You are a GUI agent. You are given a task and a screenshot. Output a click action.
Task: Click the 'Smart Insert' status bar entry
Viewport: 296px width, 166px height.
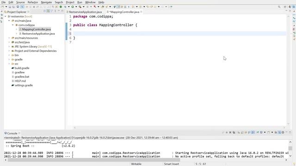click(x=172, y=164)
